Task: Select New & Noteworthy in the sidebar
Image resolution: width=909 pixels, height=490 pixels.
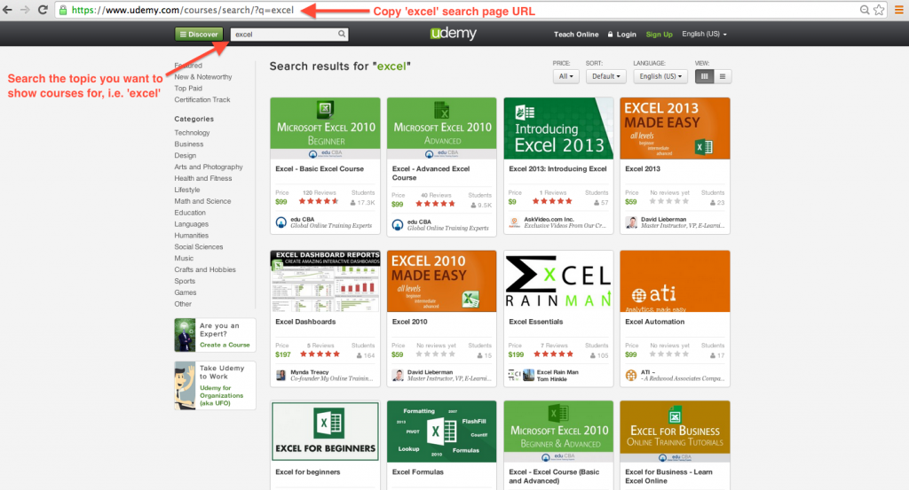Action: pyautogui.click(x=203, y=77)
